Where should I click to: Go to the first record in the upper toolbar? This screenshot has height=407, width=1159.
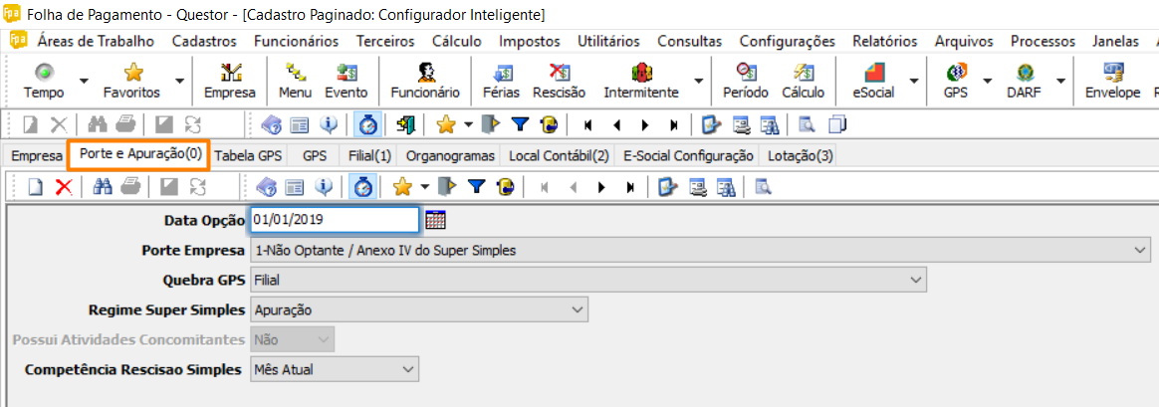pos(587,124)
